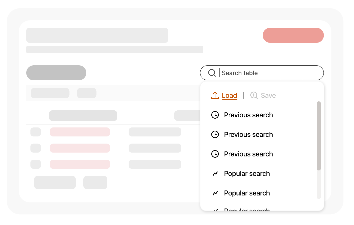354x225 pixels.
Task: Click the dark gray pill button on the left
Action: 56,73
